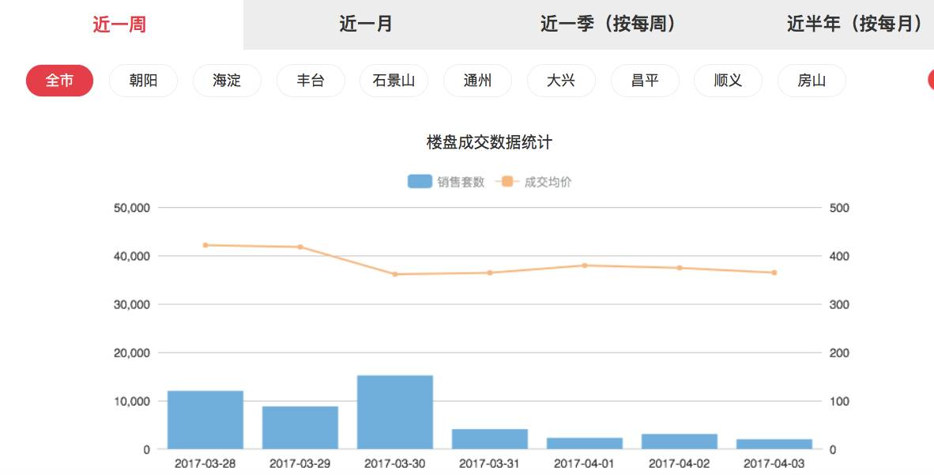Pick the 大兴 district filter
Image resolution: width=934 pixels, height=475 pixels.
pos(561,81)
